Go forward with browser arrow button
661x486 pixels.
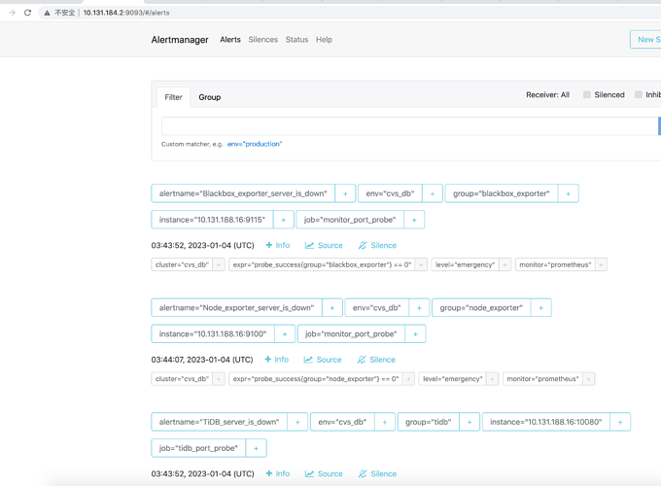pyautogui.click(x=12, y=13)
